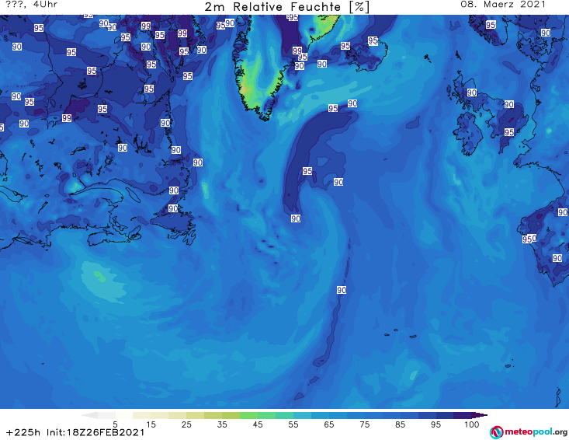569x440 pixels.
Task: Select the title '2m Relative Feuchte [%]'
Action: coord(286,7)
